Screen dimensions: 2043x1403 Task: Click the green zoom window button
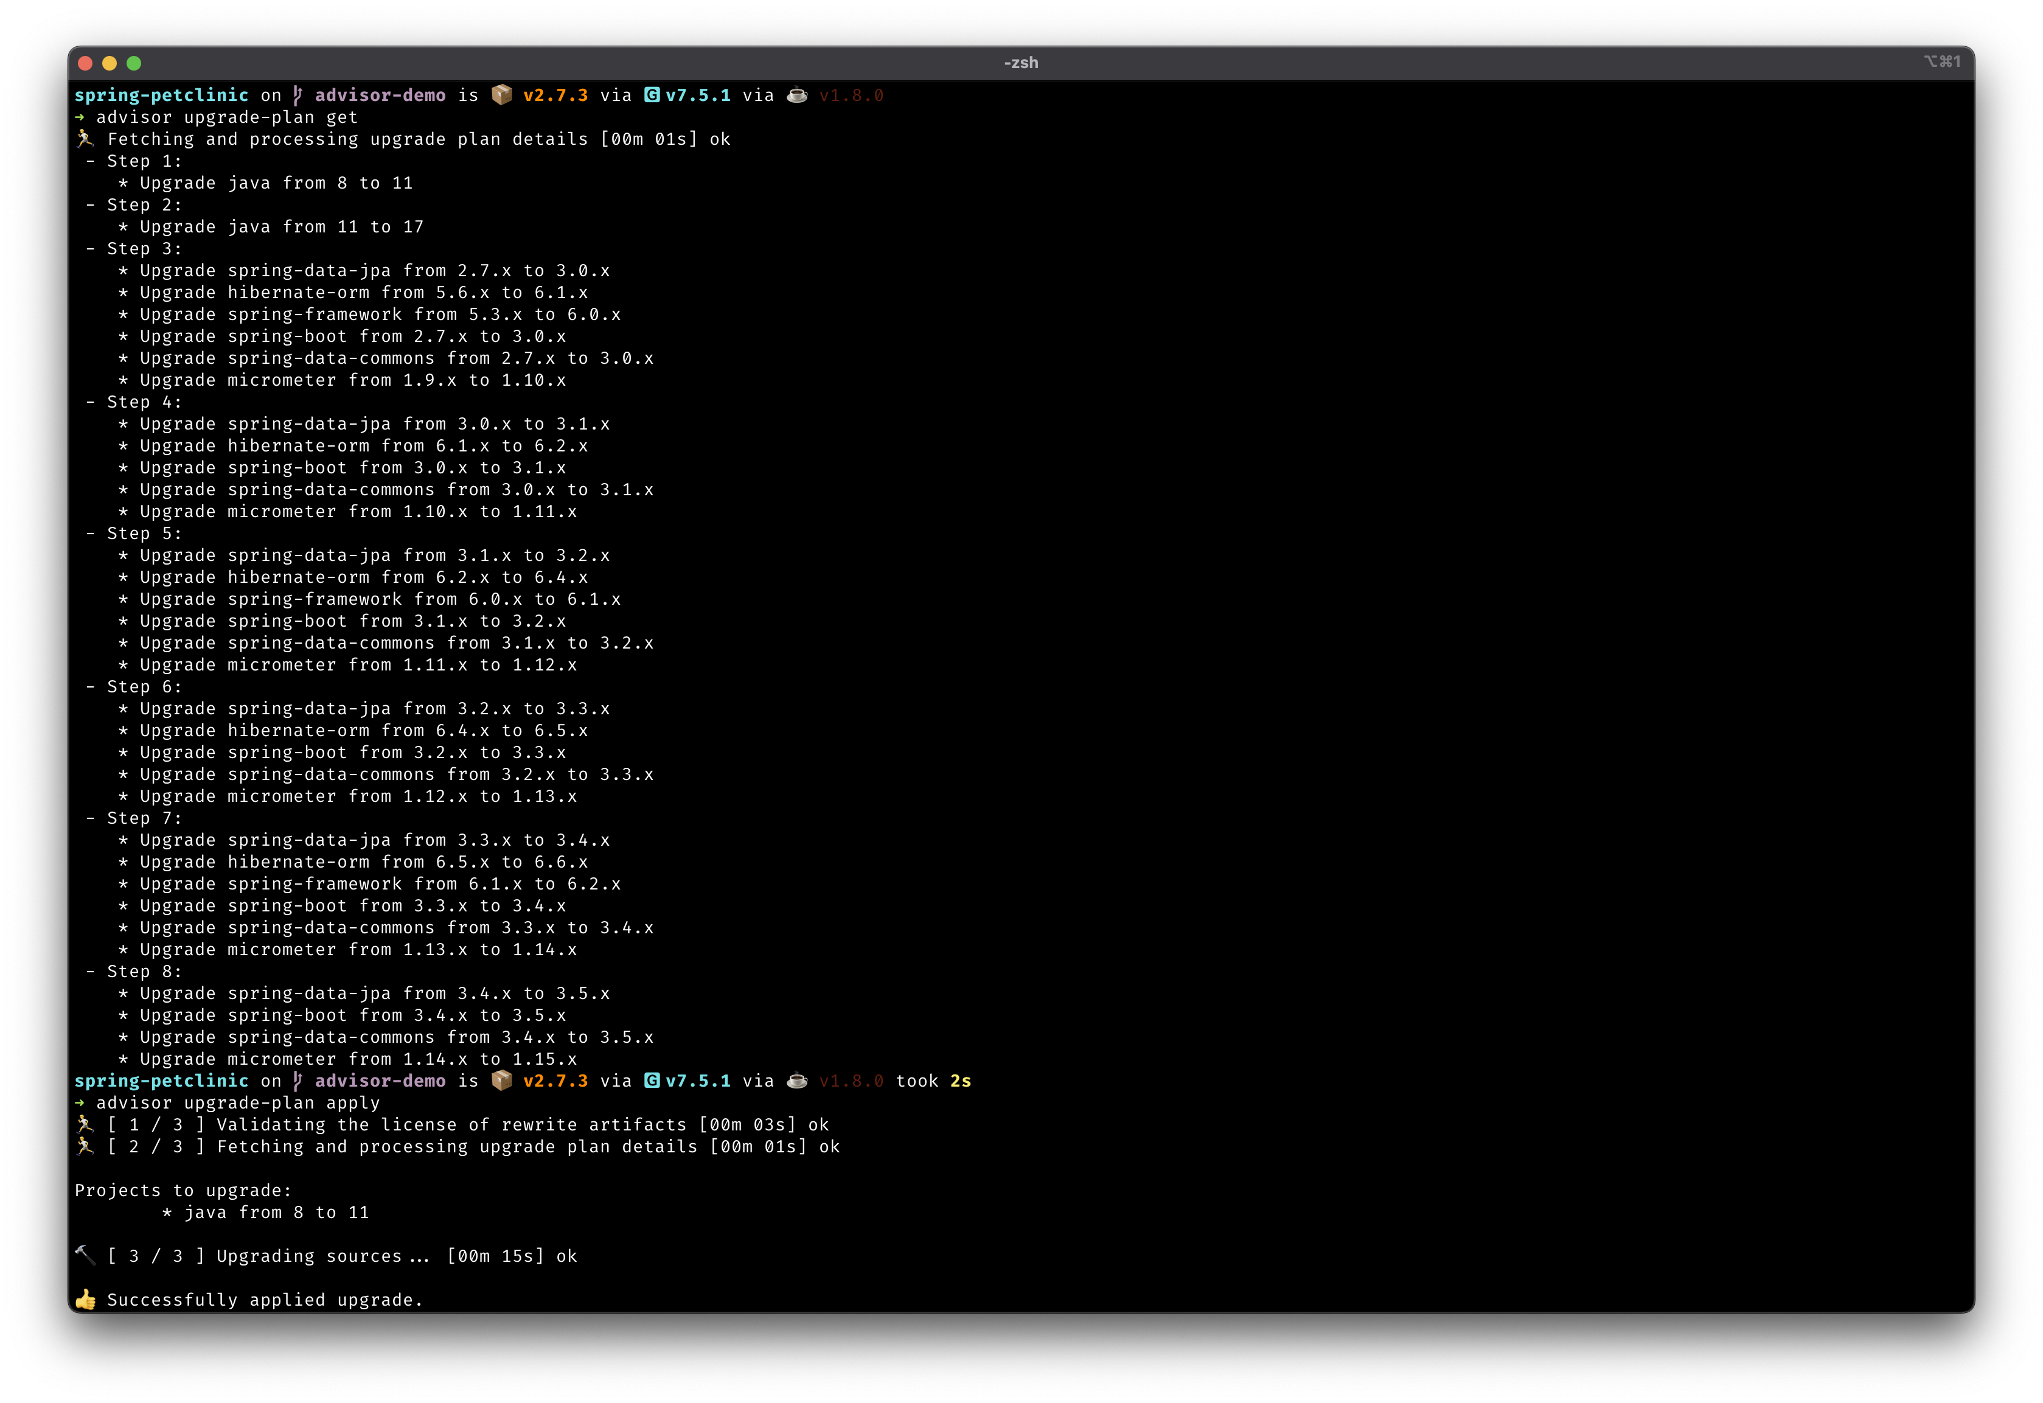(134, 63)
